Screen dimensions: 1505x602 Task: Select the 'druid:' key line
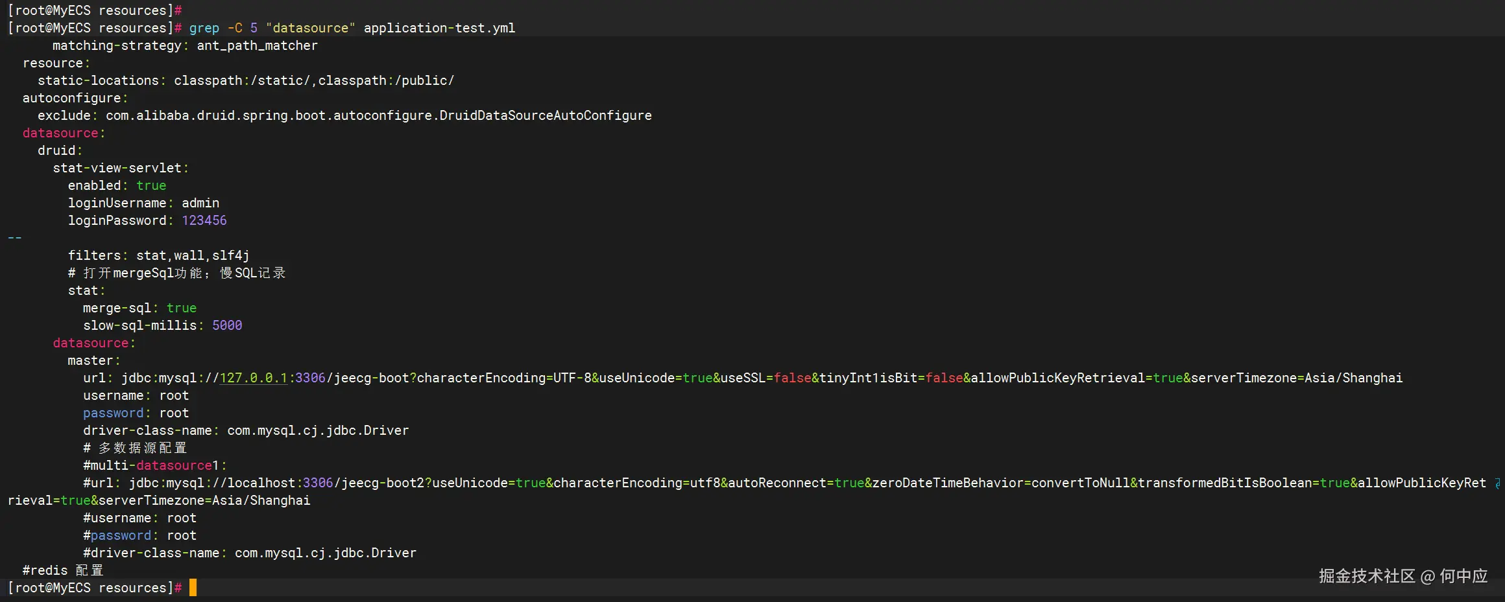pyautogui.click(x=60, y=150)
